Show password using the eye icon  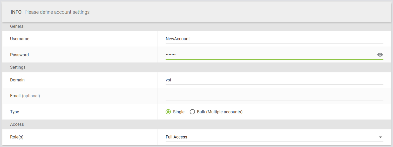click(x=380, y=55)
